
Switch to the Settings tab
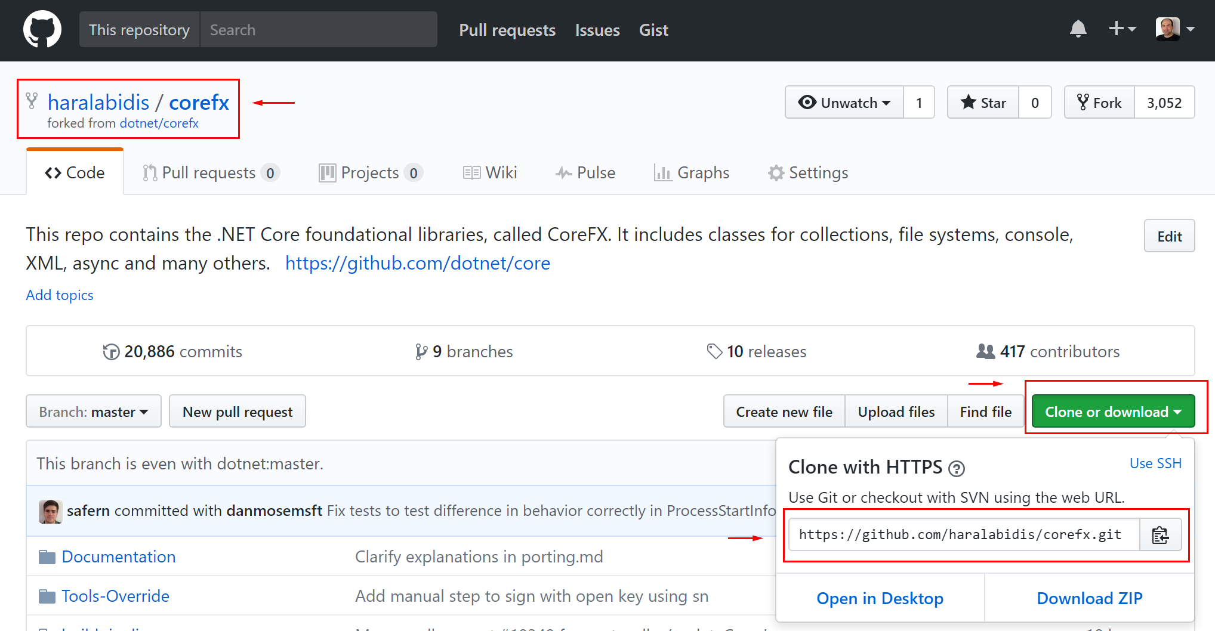pos(808,173)
